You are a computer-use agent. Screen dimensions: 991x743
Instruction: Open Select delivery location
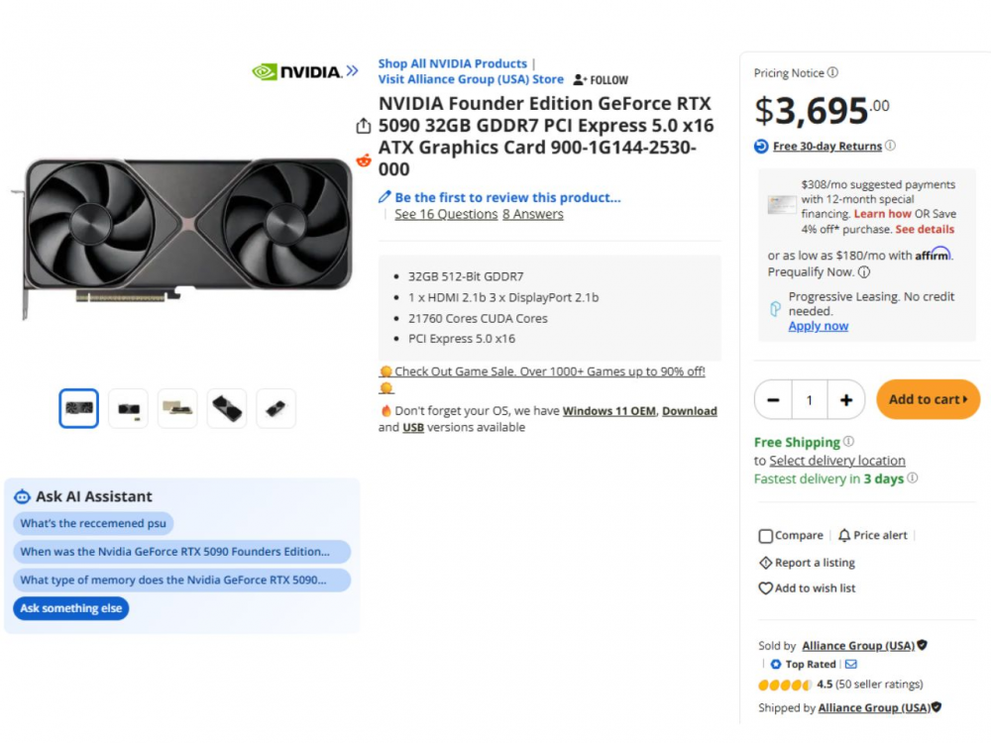[x=837, y=461]
